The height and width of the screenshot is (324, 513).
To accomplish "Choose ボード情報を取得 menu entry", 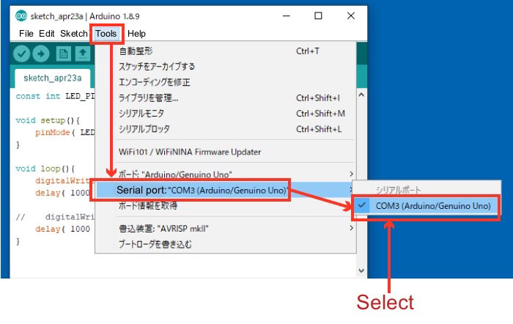I will 226,206.
